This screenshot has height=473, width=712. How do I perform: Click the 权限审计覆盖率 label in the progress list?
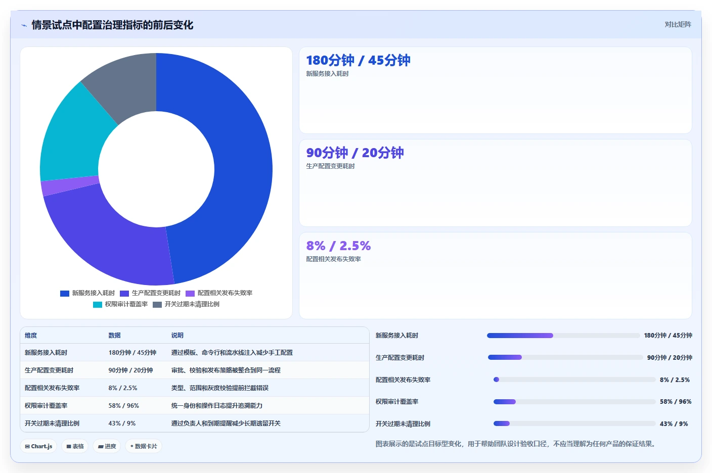397,402
